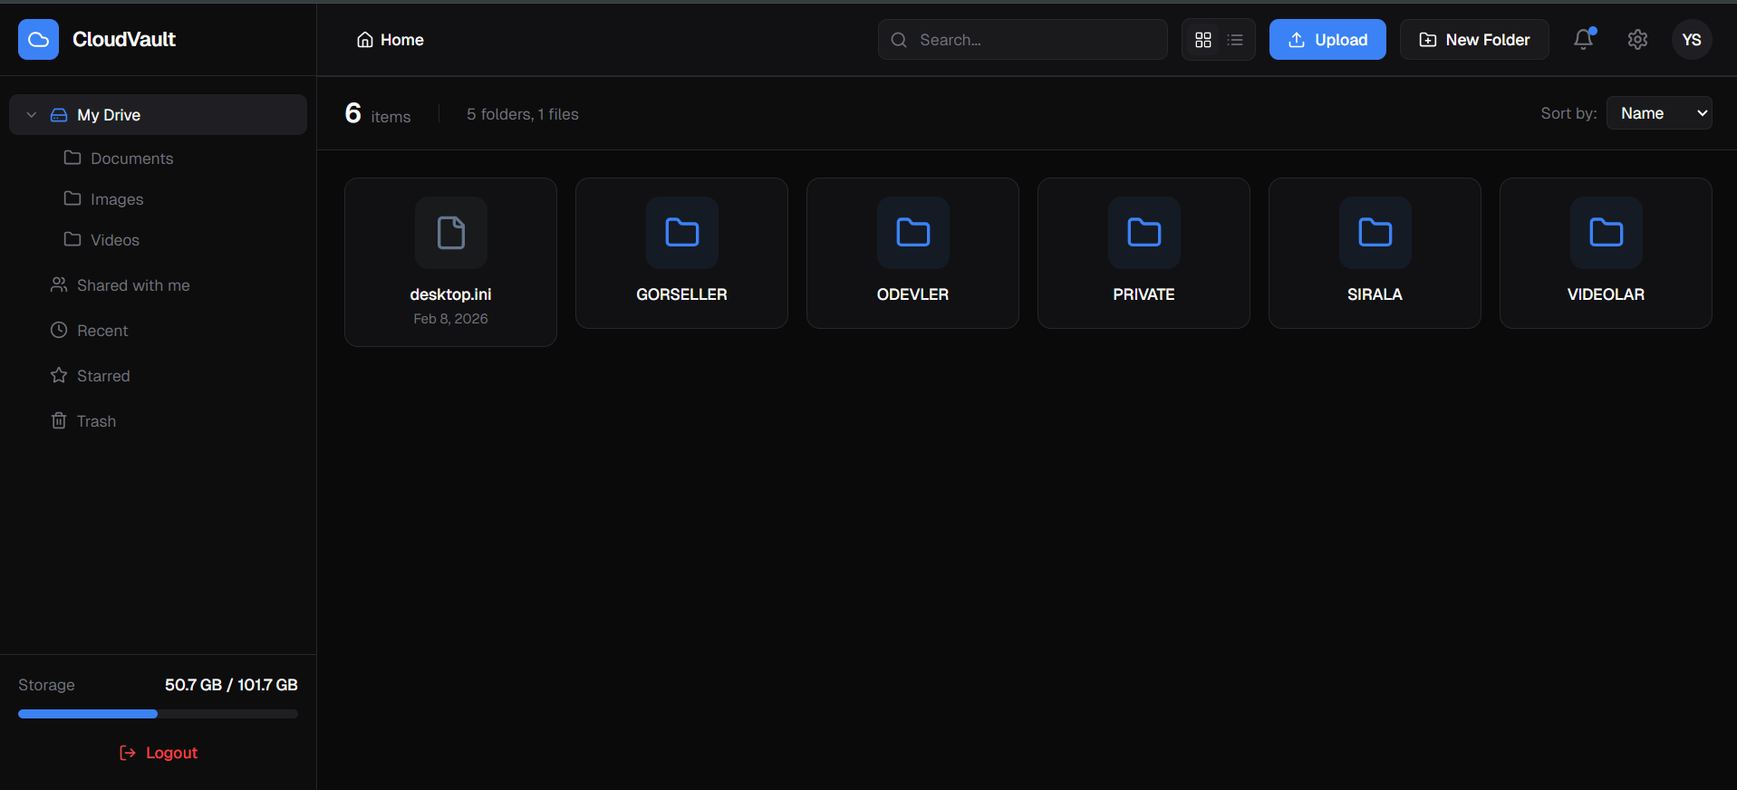Image resolution: width=1737 pixels, height=790 pixels.
Task: Open settings via the gear icon
Action: (1637, 40)
